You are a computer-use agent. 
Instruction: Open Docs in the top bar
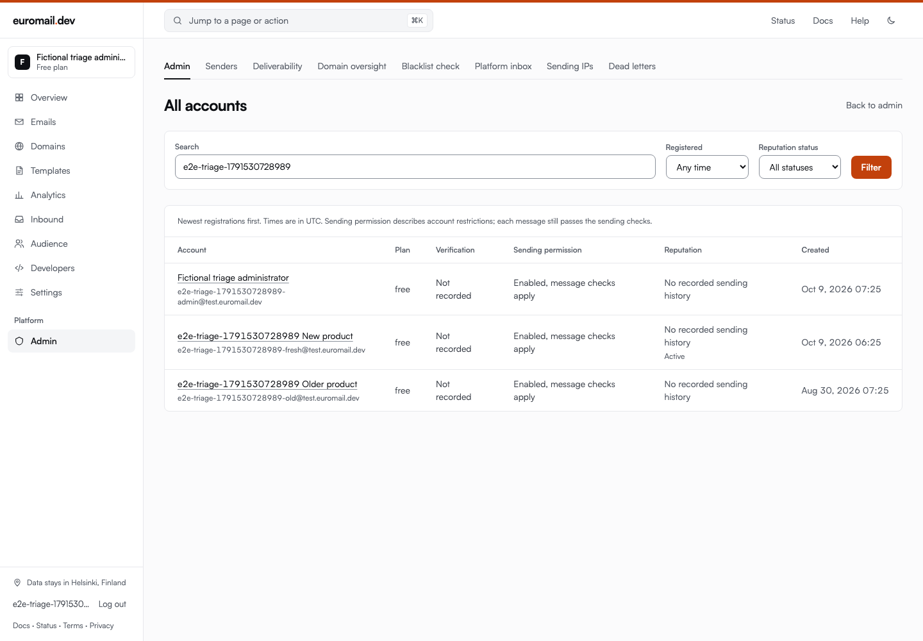point(823,21)
